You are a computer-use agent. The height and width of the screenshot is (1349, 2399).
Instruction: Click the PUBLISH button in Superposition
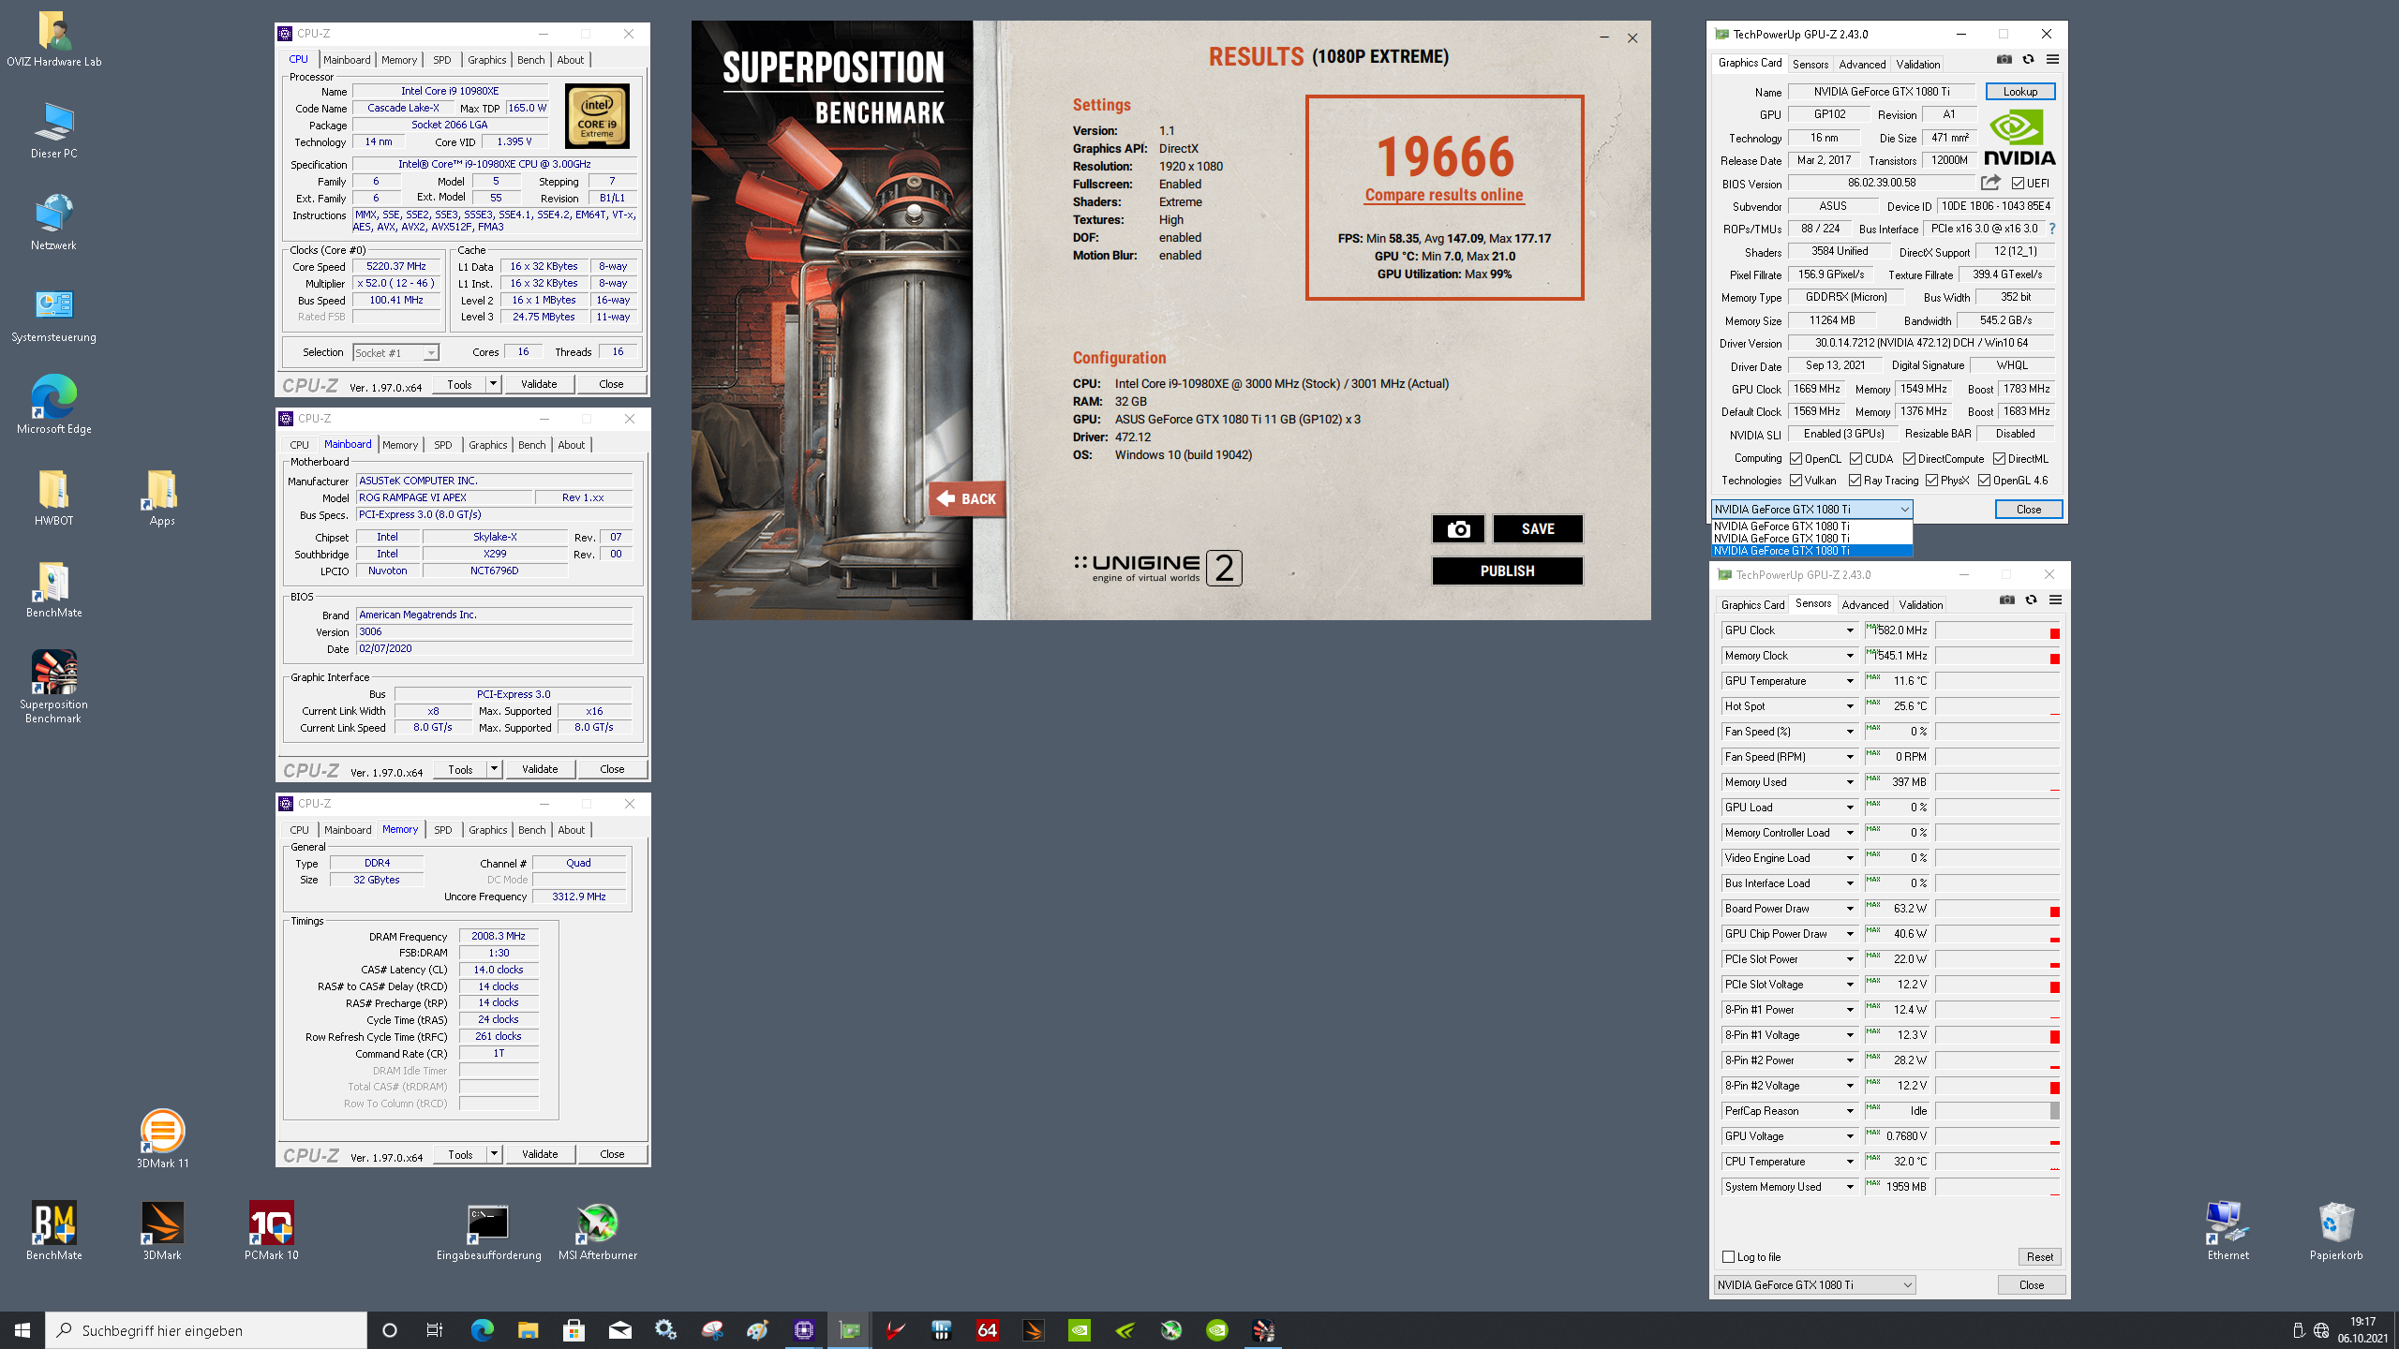click(1507, 571)
